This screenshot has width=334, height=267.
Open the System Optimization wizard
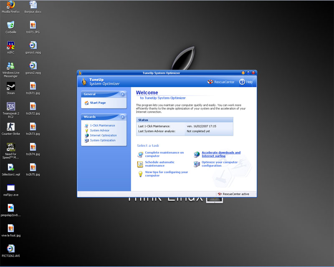100,140
